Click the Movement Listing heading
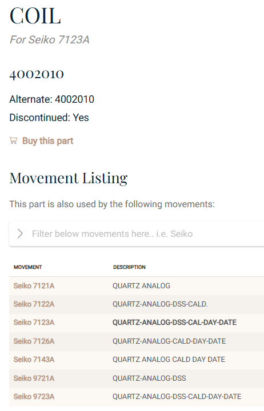Viewport: 264px width, 411px height. [69, 178]
